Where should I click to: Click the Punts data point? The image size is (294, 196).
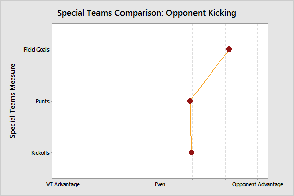(190, 101)
